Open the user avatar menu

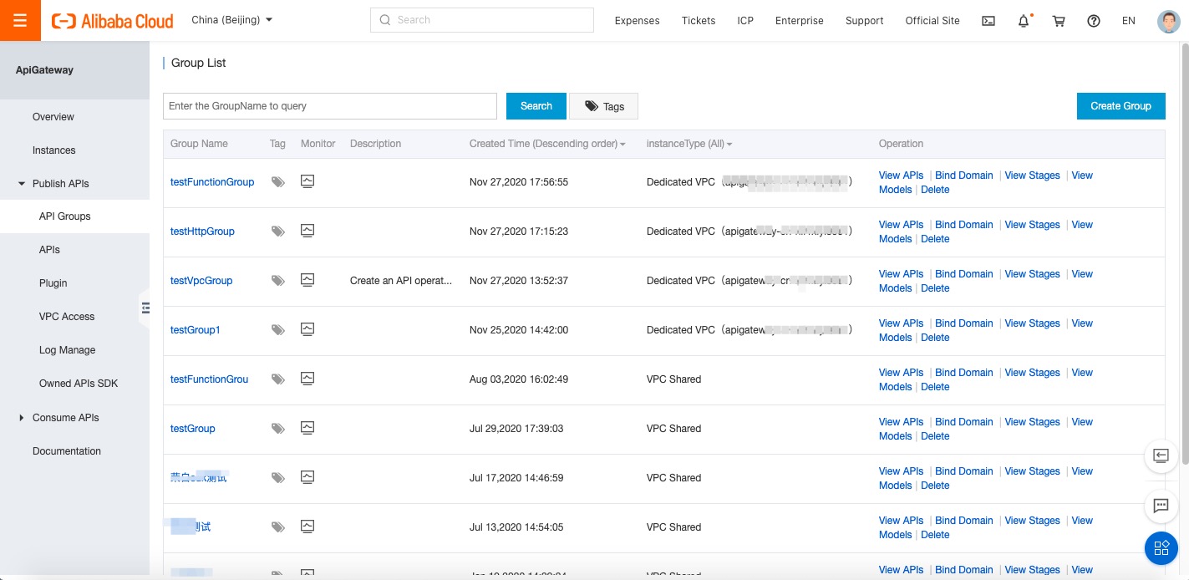(x=1167, y=21)
